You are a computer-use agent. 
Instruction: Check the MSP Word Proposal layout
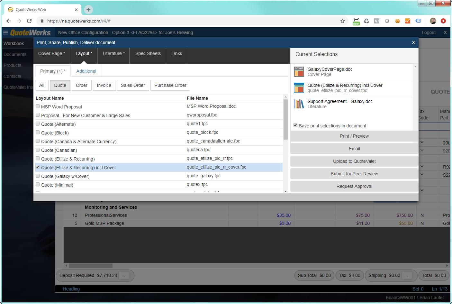[38, 106]
